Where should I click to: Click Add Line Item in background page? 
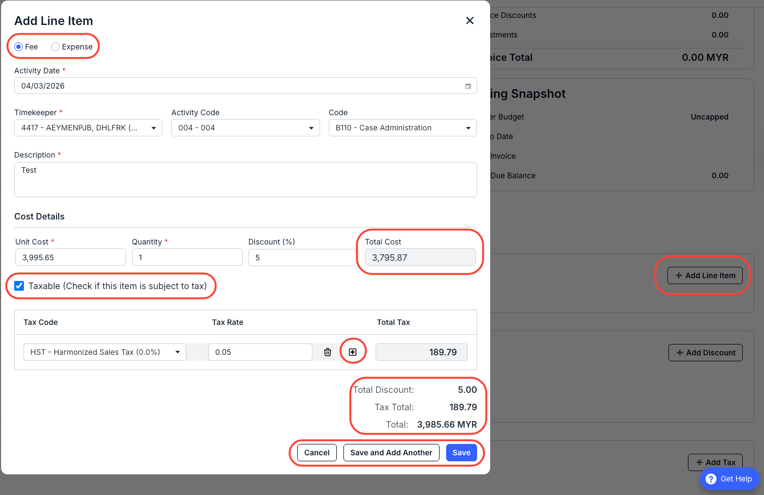tap(705, 275)
